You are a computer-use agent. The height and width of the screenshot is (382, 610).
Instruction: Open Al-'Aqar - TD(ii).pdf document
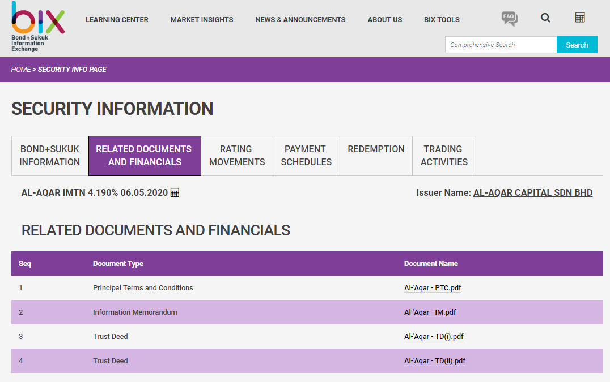(x=435, y=360)
